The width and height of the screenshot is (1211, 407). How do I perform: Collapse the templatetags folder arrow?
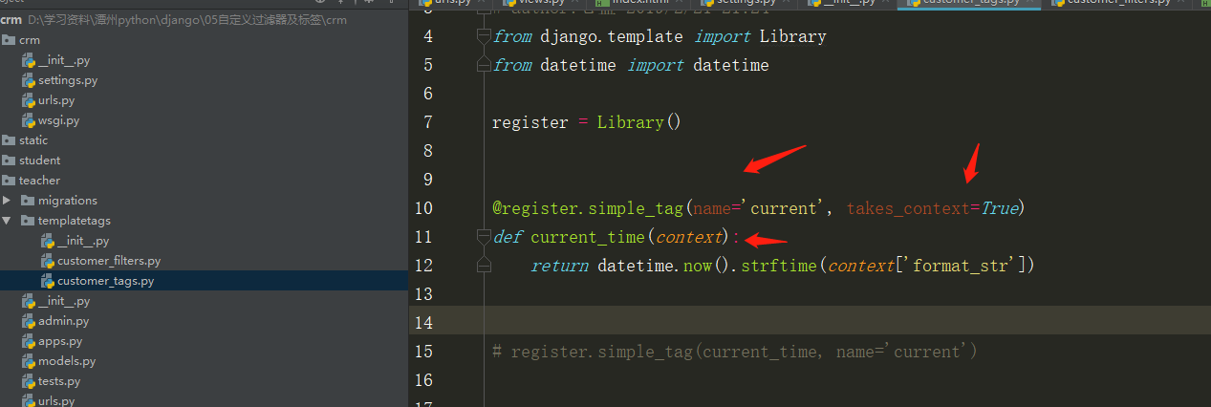[x=8, y=221]
